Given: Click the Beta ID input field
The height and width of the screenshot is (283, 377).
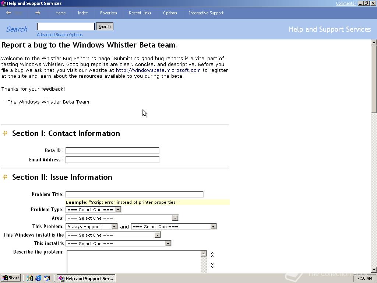Looking at the screenshot, I should [113, 150].
